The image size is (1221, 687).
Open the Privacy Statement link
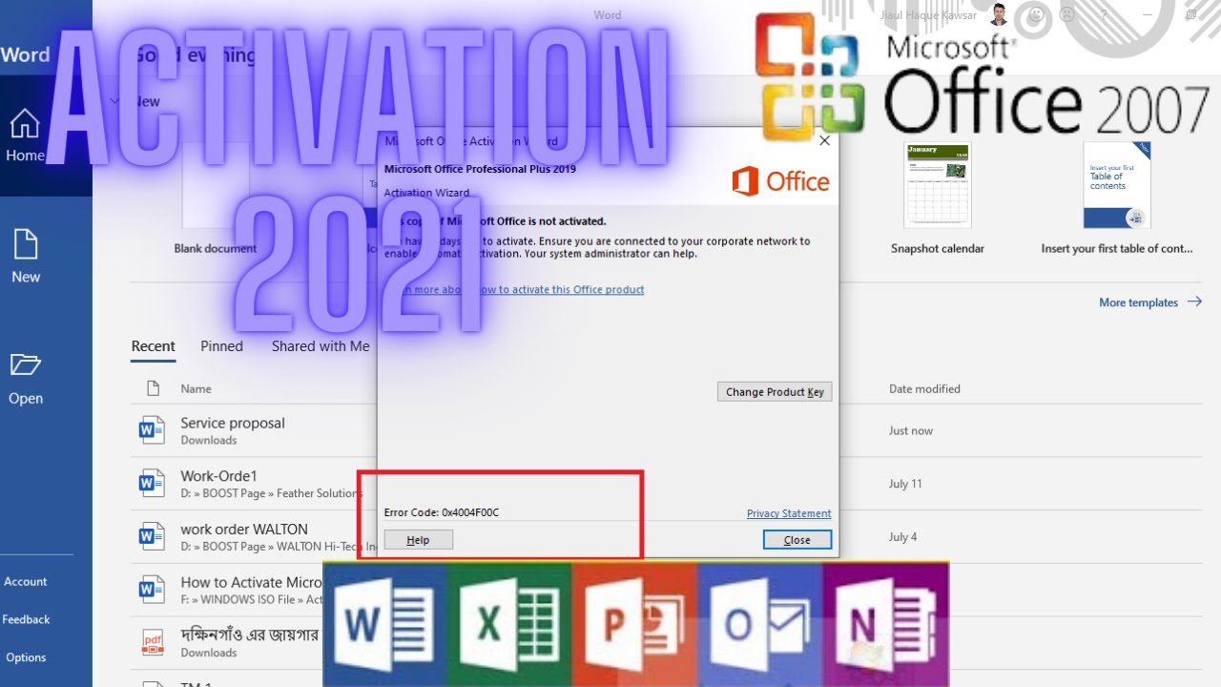789,513
